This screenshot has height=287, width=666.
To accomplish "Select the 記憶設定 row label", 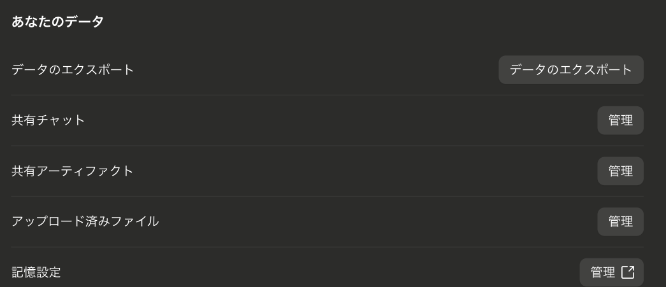I will 36,272.
